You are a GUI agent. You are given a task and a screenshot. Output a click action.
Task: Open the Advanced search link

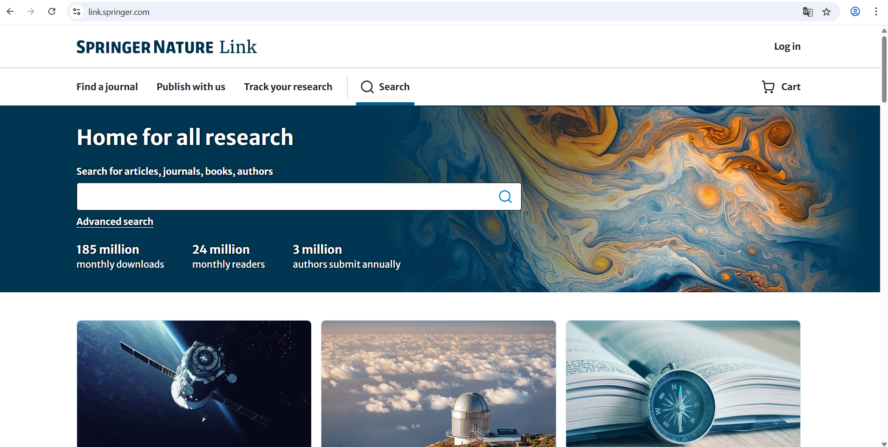pos(115,222)
